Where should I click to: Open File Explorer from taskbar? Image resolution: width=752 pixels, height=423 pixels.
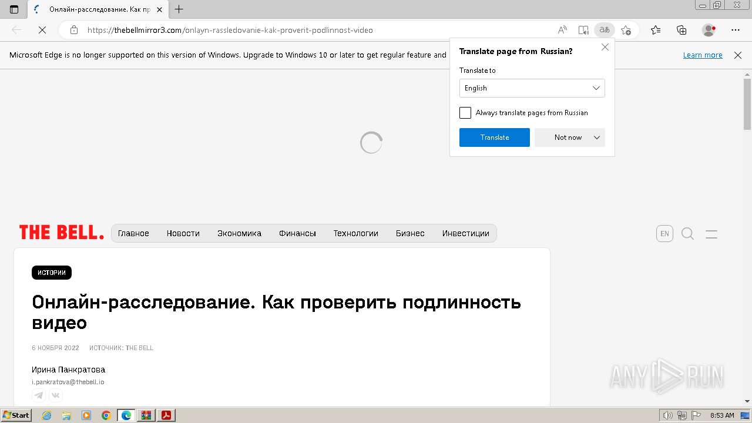pyautogui.click(x=66, y=415)
